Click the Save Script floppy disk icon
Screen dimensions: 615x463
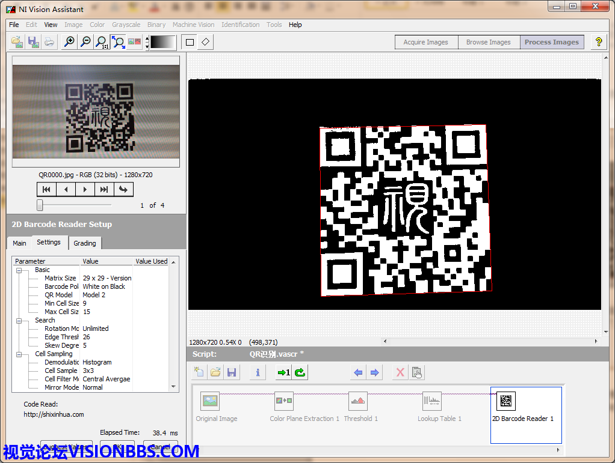(230, 372)
